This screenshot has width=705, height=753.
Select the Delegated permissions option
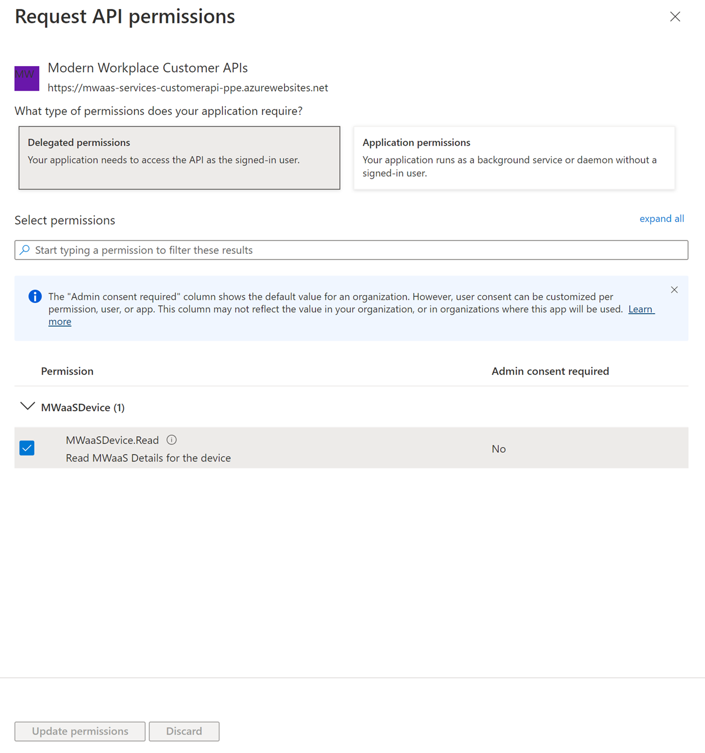point(179,157)
